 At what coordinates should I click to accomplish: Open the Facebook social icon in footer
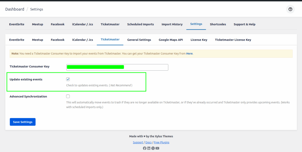click(145, 148)
